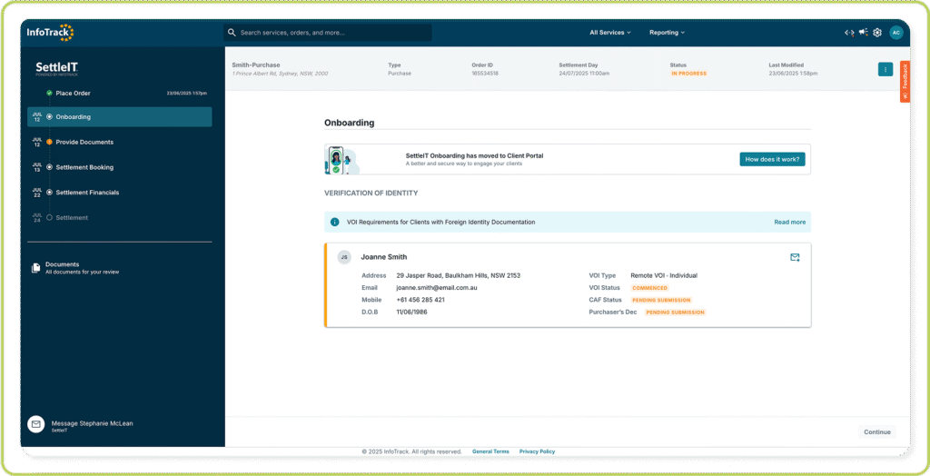Click Settlement Day 24/07/2025 11:00am
Image resolution: width=930 pixels, height=476 pixels.
(x=584, y=74)
